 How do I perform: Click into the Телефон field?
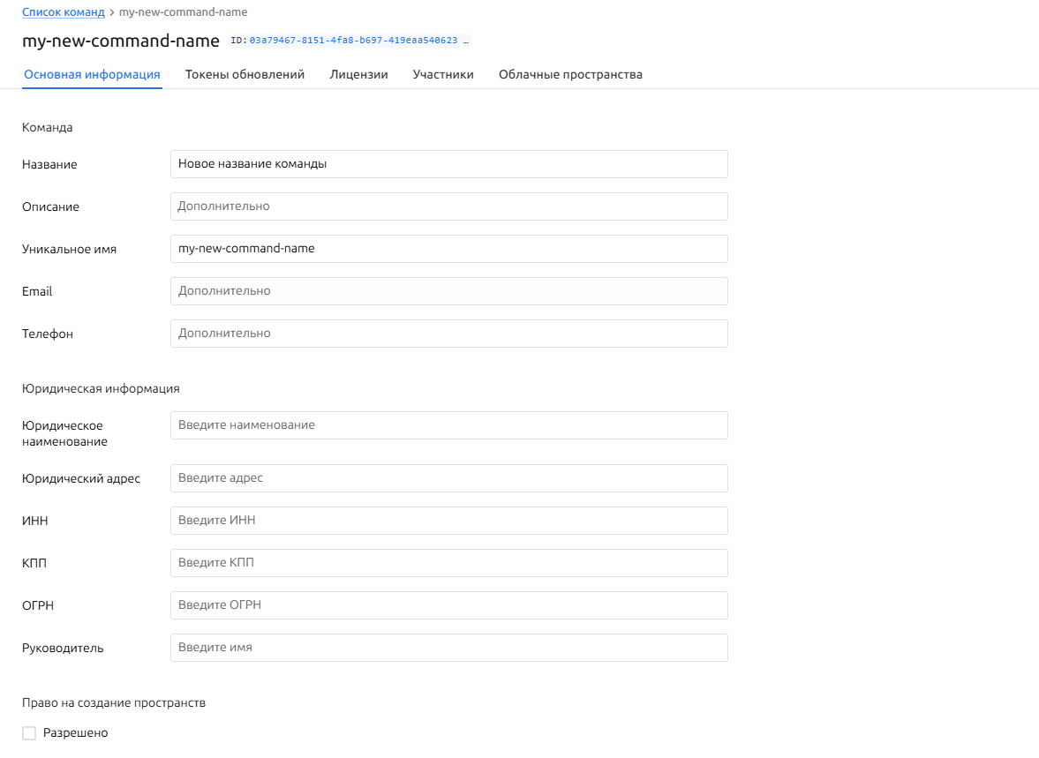tap(448, 334)
